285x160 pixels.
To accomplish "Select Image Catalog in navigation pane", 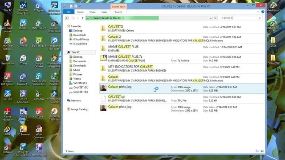I will coord(79,109).
